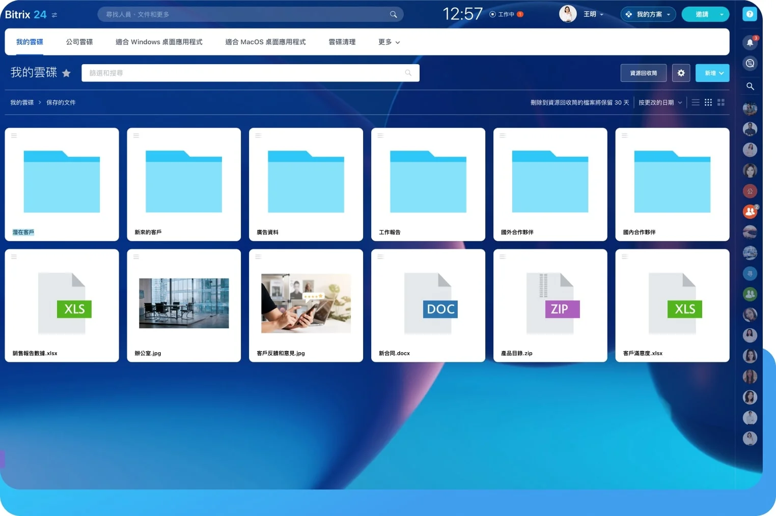
Task: Open the 辦公室.jpg image thumbnail
Action: point(184,303)
